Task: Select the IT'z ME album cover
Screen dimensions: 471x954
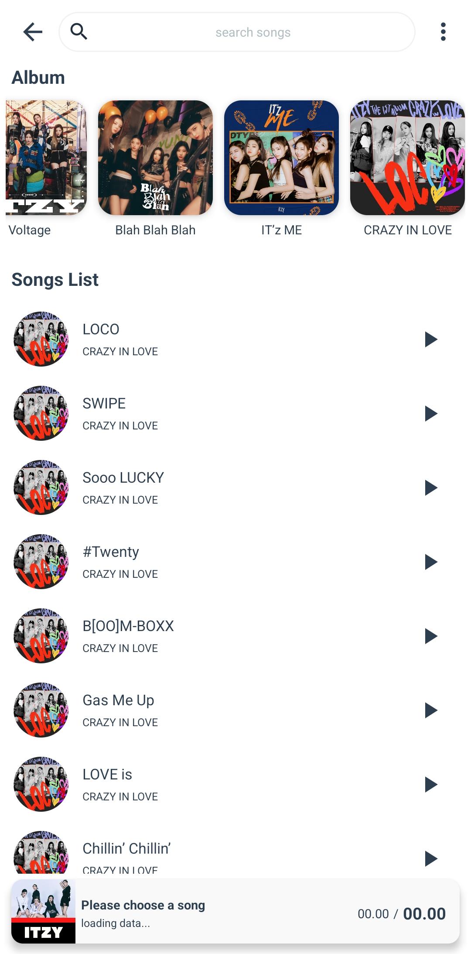Action: [x=281, y=158]
